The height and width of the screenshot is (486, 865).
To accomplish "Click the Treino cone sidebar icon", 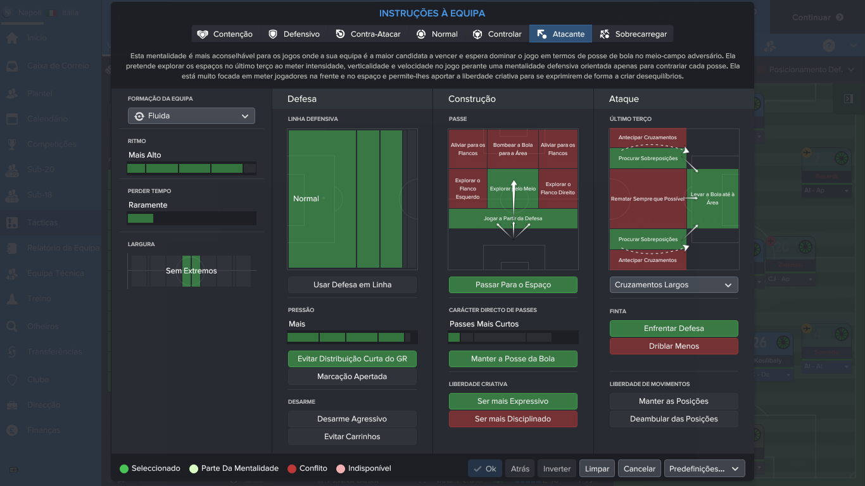I will click(12, 299).
